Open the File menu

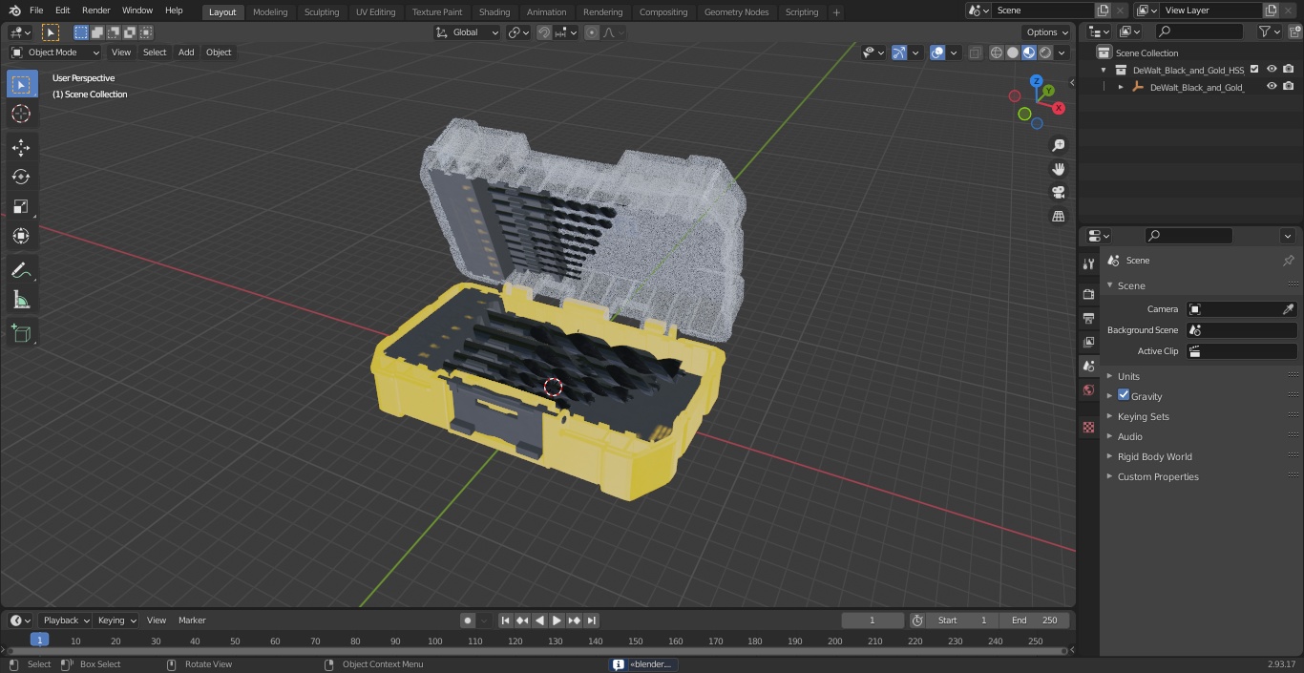[36, 11]
